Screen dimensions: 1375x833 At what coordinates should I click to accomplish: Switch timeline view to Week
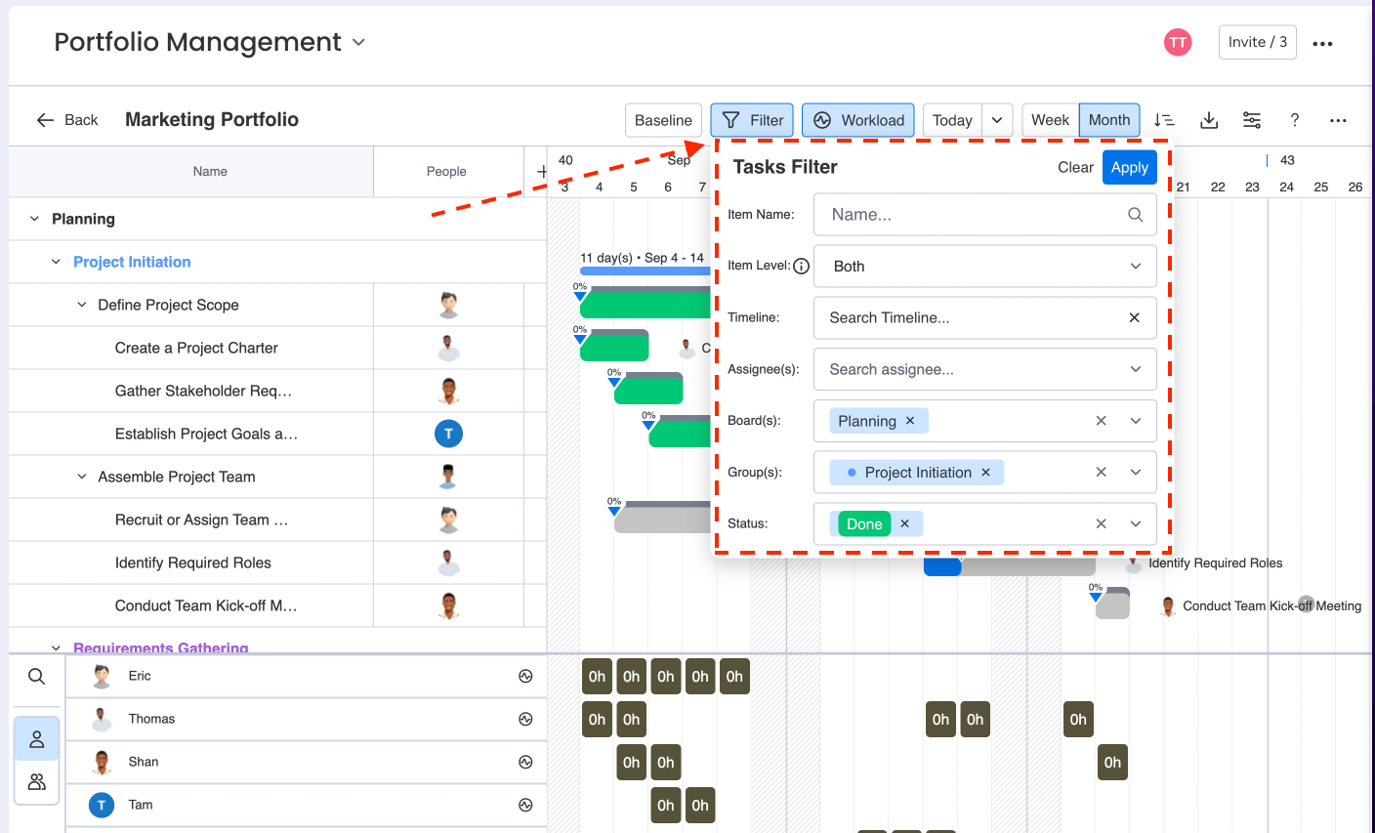[x=1050, y=120]
